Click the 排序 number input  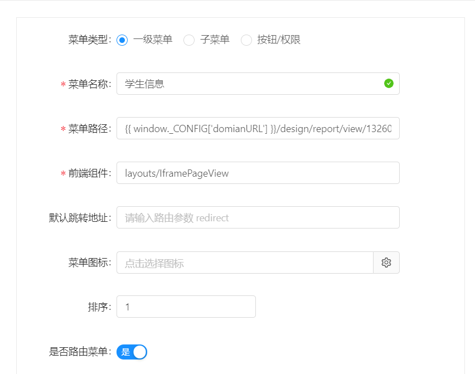[186, 307]
